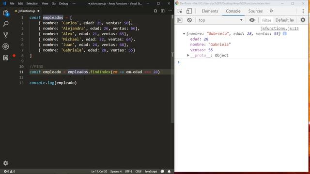
Task: Click the //FIND comment on line 10
Action: [36, 67]
